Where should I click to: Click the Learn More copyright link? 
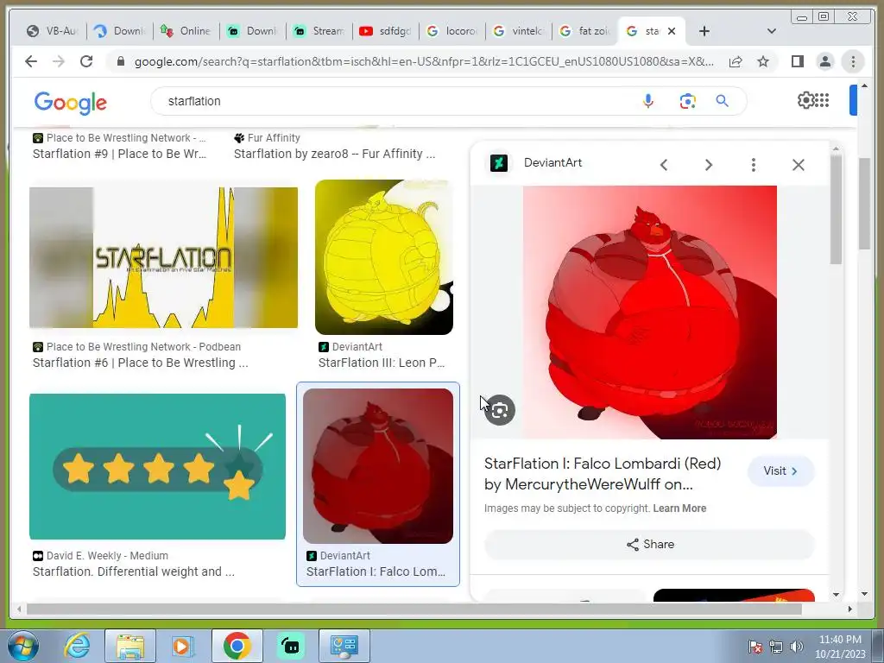(x=679, y=508)
